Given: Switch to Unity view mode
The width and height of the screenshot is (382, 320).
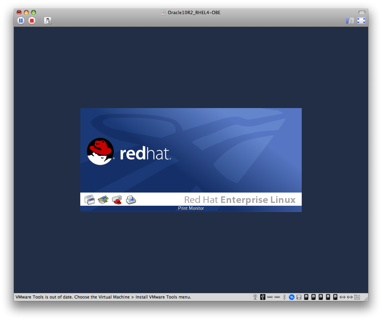Looking at the screenshot, I should pyautogui.click(x=350, y=21).
